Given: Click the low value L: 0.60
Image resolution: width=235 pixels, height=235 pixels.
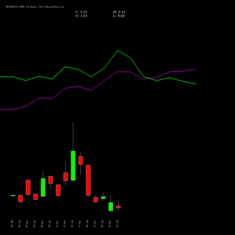Looking at the screenshot, I should click(119, 16).
